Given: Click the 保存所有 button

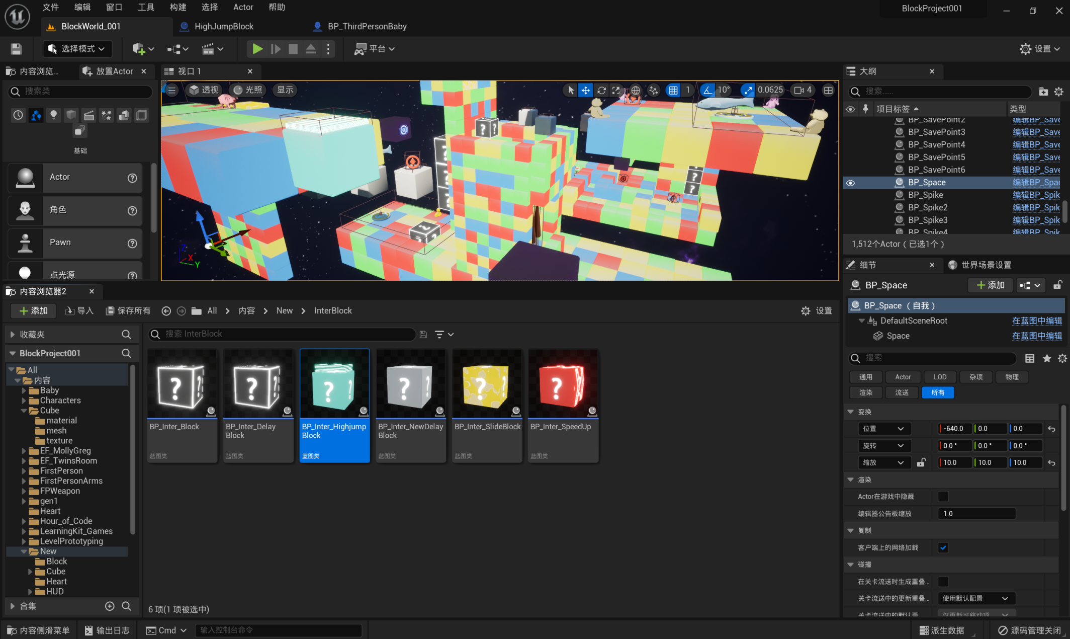Looking at the screenshot, I should 128,310.
